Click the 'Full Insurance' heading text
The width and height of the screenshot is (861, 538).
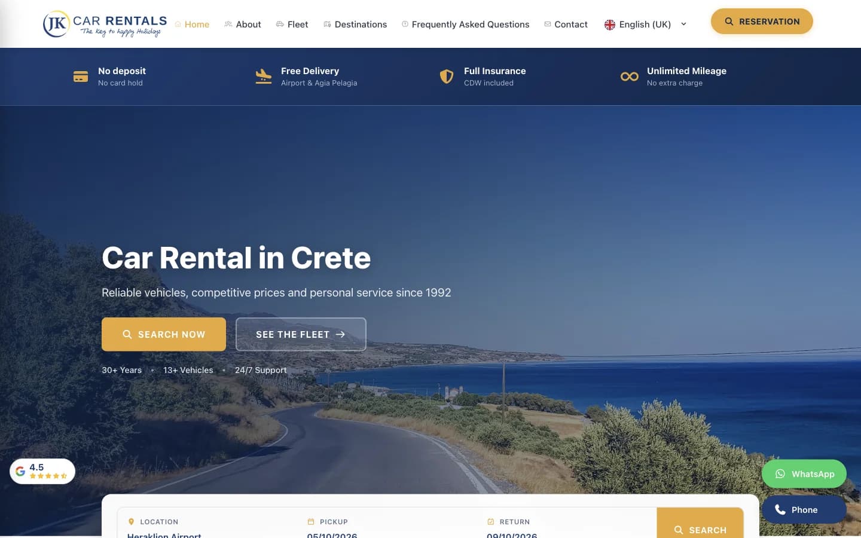(x=495, y=71)
